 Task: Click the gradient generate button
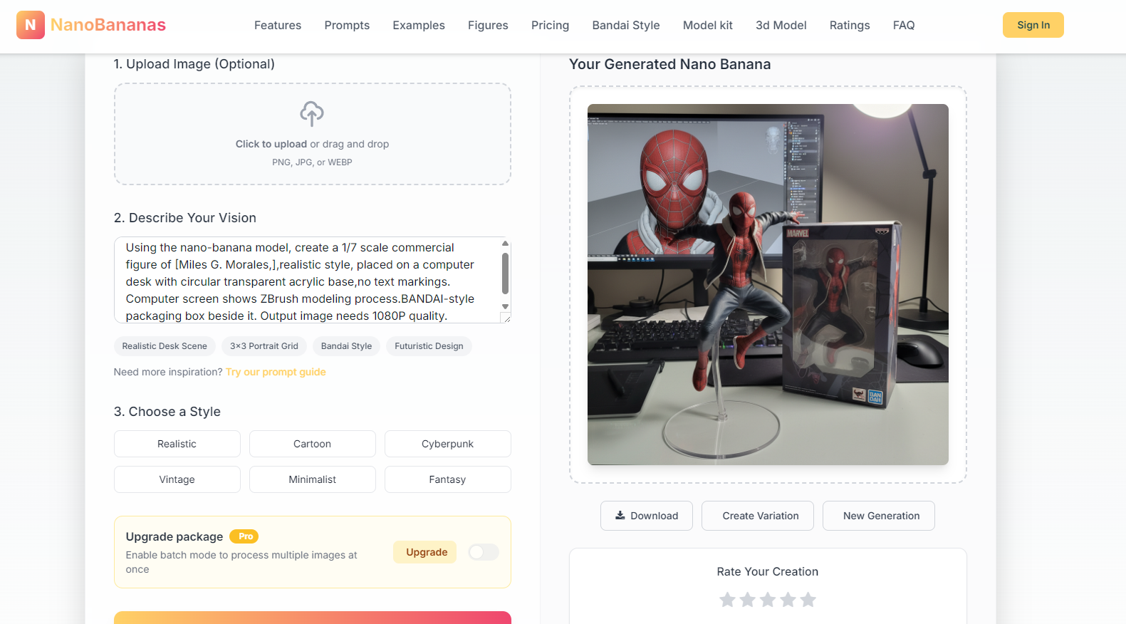[313, 618]
